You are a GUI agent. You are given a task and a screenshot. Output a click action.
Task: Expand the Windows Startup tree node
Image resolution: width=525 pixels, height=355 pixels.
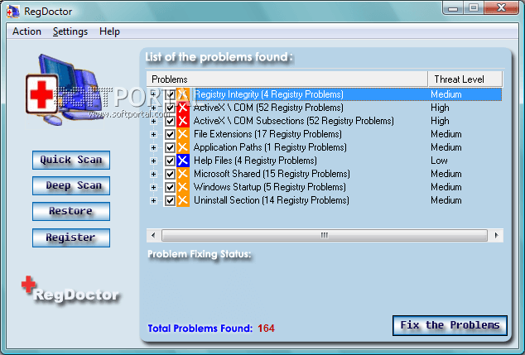pos(153,187)
